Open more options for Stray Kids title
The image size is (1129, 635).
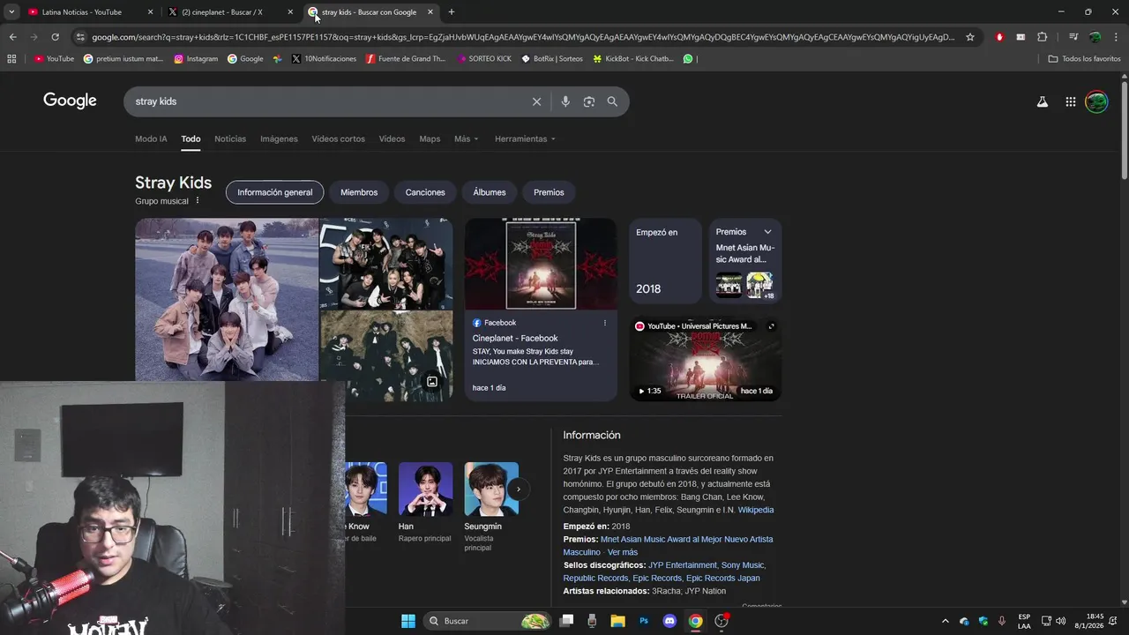[x=198, y=201]
